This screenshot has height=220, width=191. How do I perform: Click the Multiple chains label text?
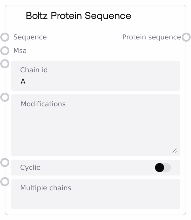pyautogui.click(x=46, y=188)
